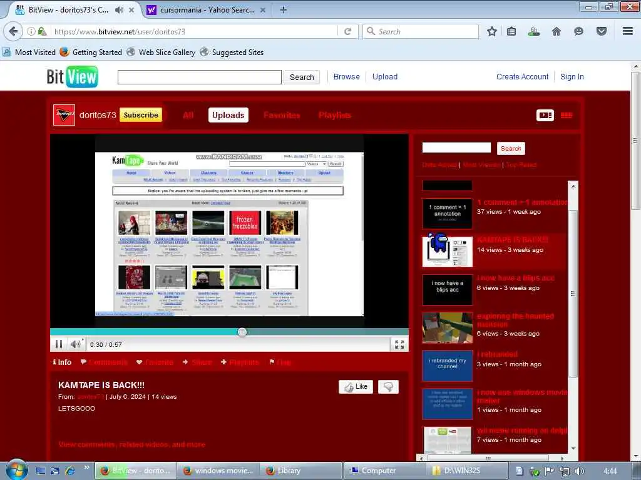This screenshot has height=480, width=641.
Task: Open 'i rebranded' video title link
Action: [x=497, y=354]
